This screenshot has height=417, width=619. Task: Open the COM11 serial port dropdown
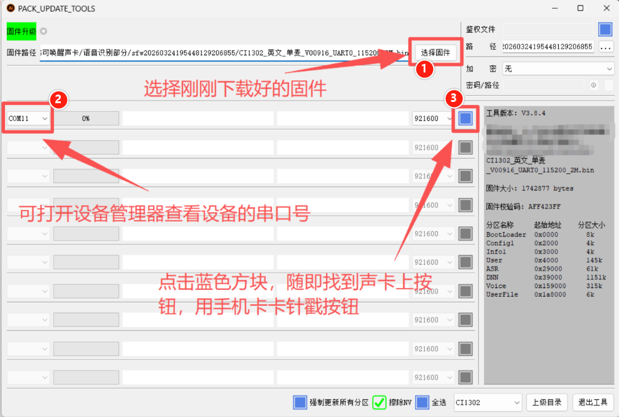[x=28, y=119]
